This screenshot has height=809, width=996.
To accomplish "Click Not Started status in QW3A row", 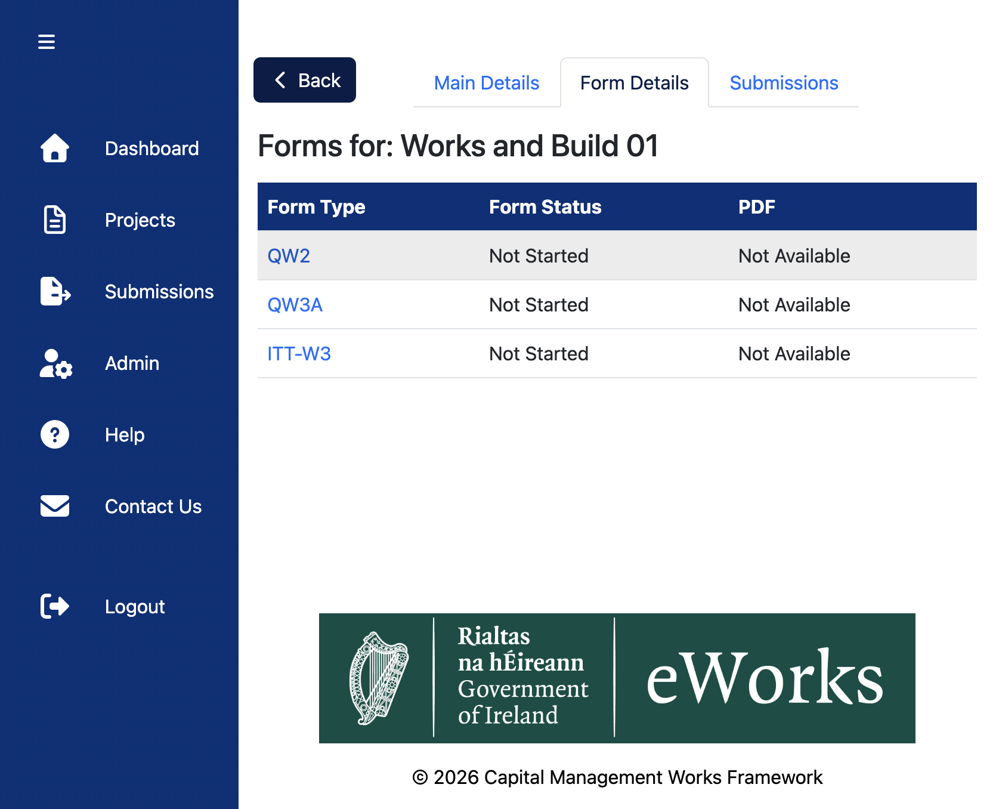I will pos(539,305).
